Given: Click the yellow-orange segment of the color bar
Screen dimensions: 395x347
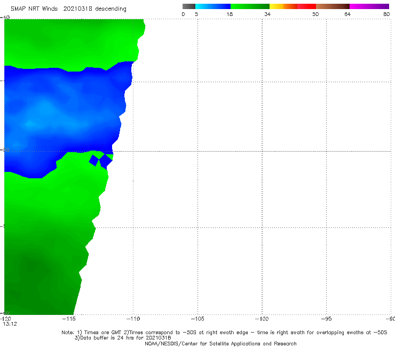Looking at the screenshot, I should click(283, 6).
